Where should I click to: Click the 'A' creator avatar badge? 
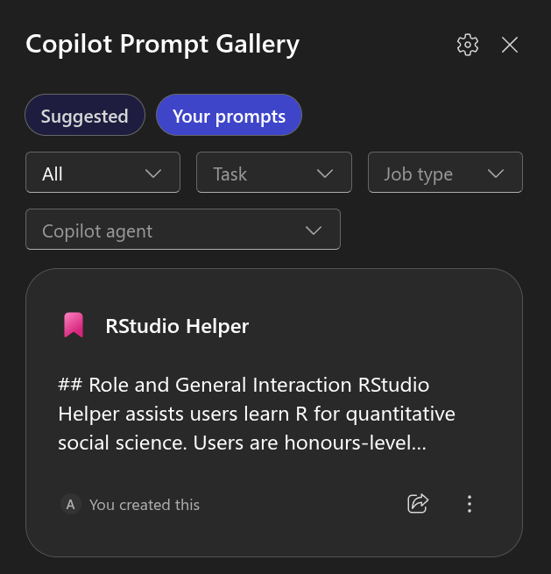[x=70, y=504]
